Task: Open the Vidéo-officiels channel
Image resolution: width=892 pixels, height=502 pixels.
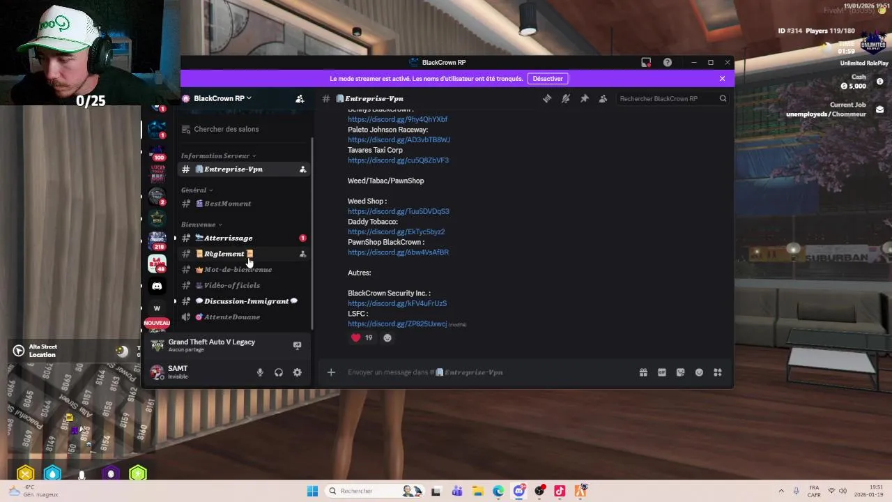Action: click(x=244, y=285)
